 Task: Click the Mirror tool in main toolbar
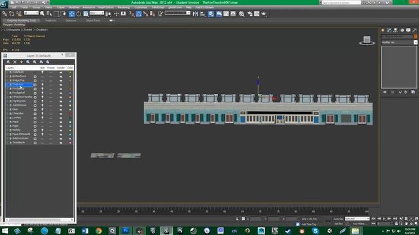(195, 14)
